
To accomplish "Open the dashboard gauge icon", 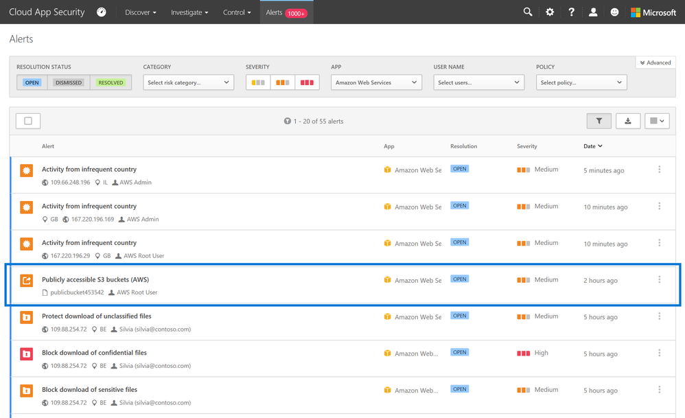I will pyautogui.click(x=102, y=12).
